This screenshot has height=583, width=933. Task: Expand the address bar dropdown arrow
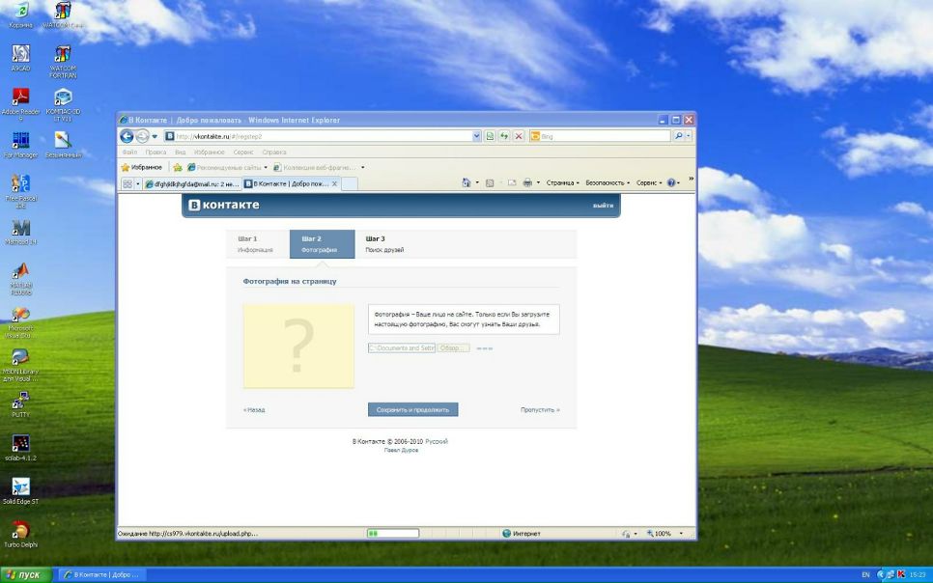(x=476, y=137)
